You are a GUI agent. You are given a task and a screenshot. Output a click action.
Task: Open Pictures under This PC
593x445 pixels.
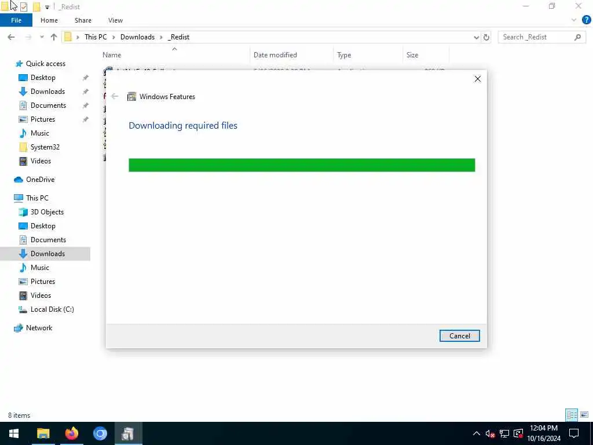(x=42, y=282)
